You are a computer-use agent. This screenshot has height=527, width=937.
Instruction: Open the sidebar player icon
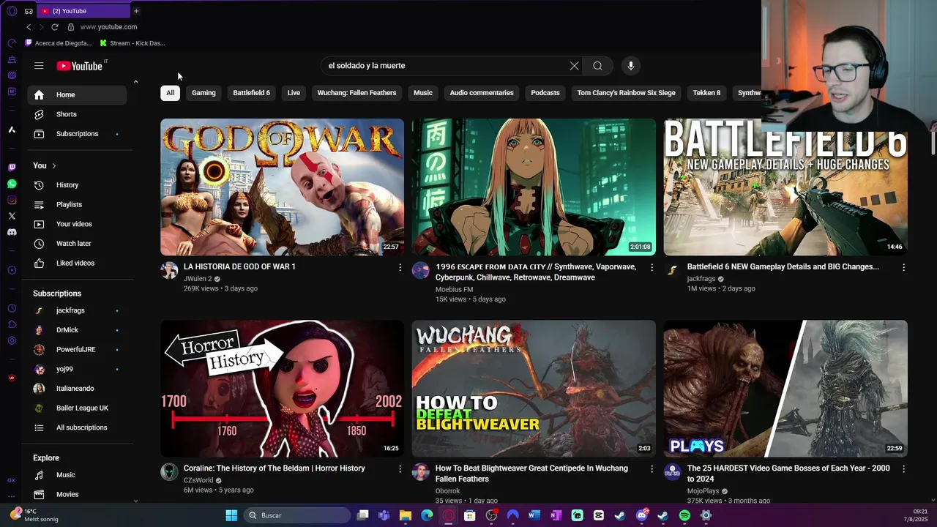click(12, 270)
